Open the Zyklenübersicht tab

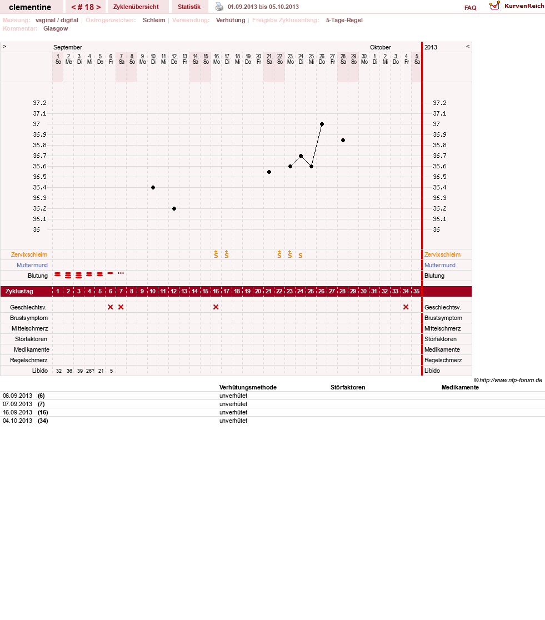coord(136,7)
